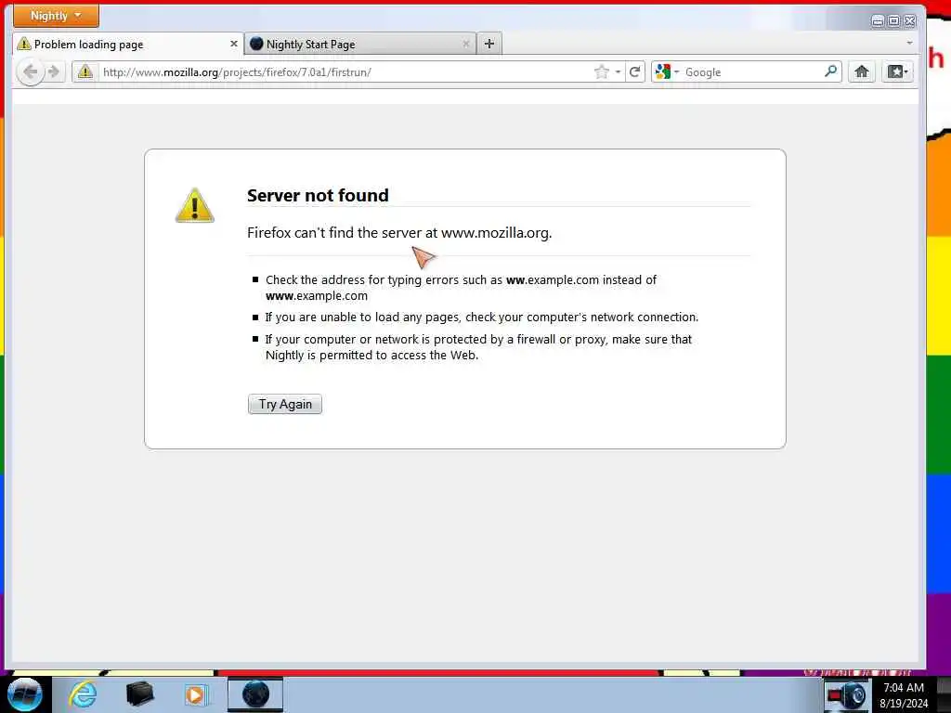
Task: Click the bullet about firewall or proxy
Action: click(x=478, y=347)
